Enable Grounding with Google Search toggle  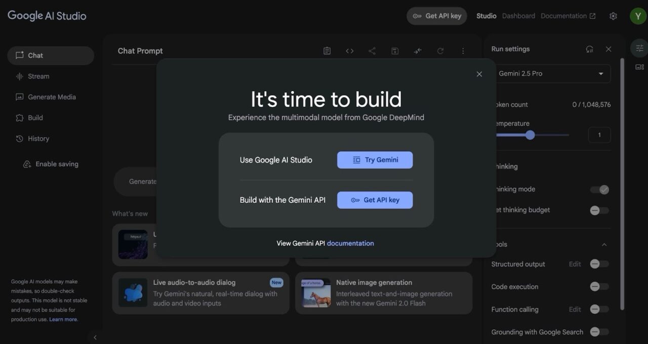click(x=599, y=332)
